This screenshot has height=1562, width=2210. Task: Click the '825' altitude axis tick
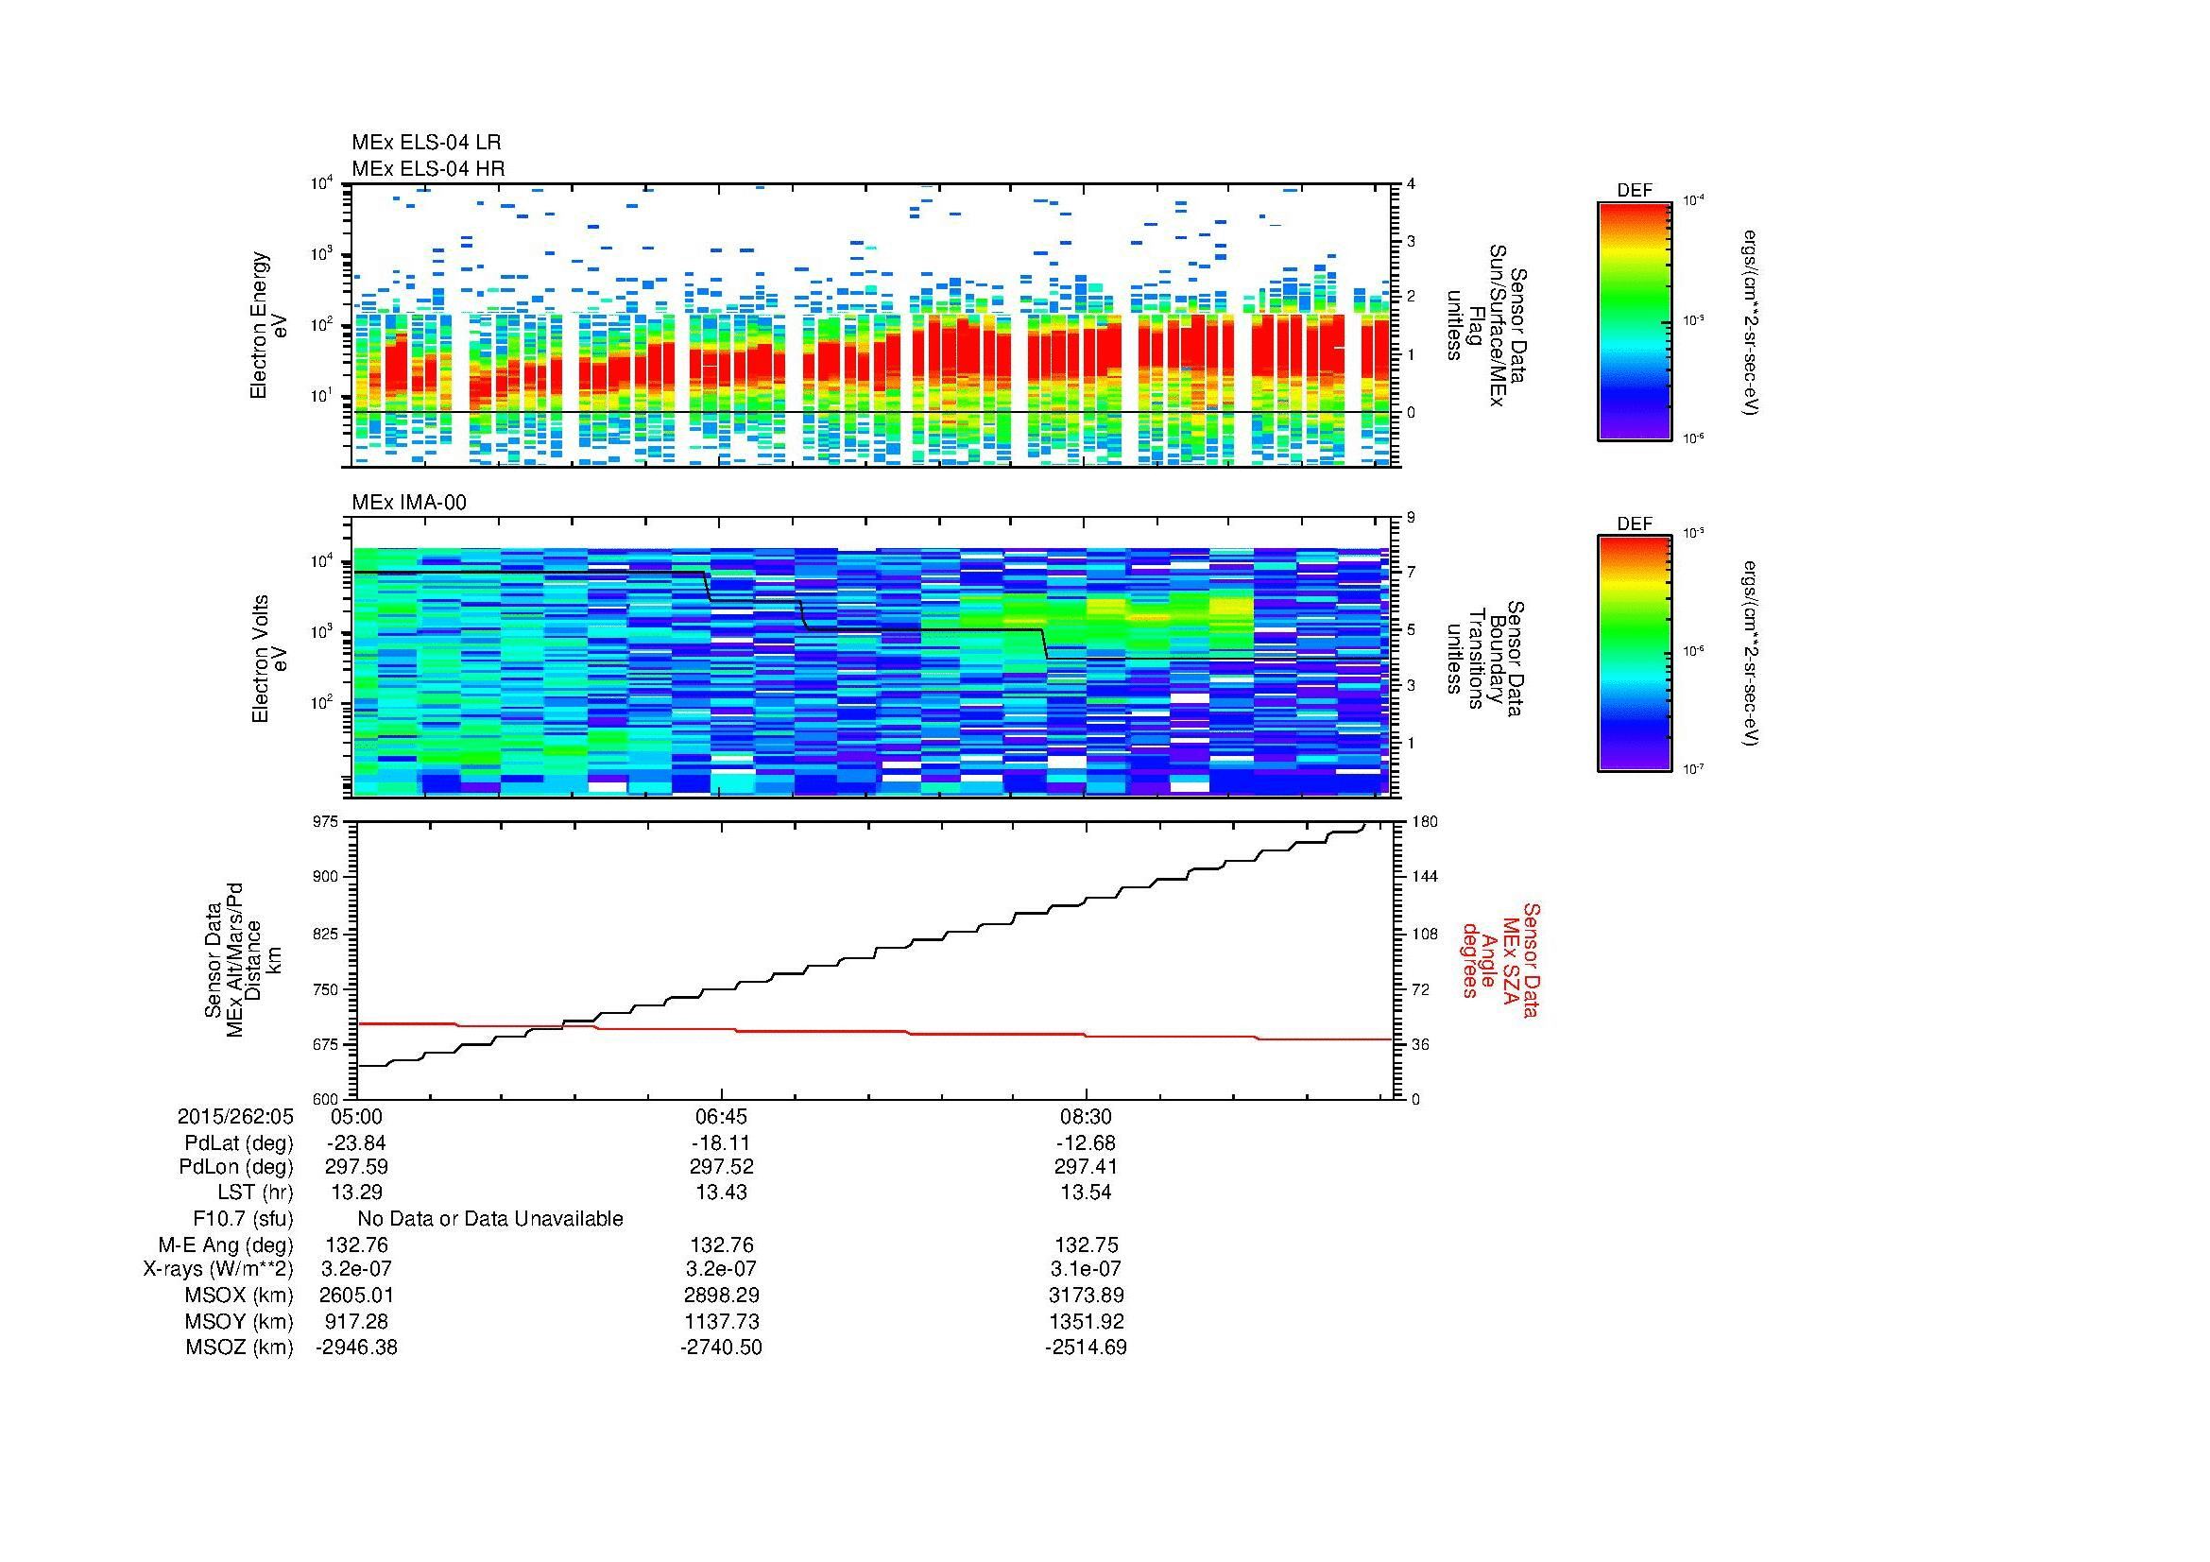pos(326,934)
